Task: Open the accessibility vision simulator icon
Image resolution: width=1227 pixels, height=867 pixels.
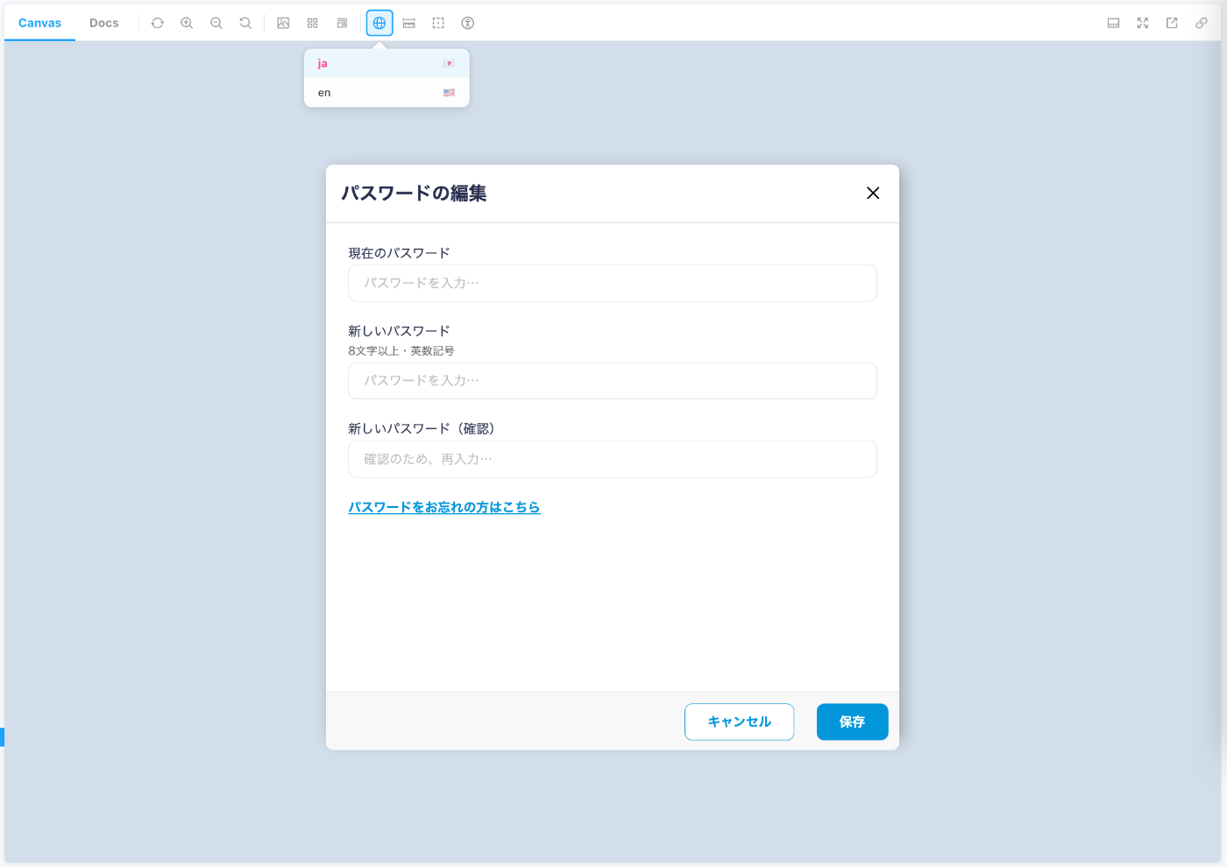Action: click(468, 23)
